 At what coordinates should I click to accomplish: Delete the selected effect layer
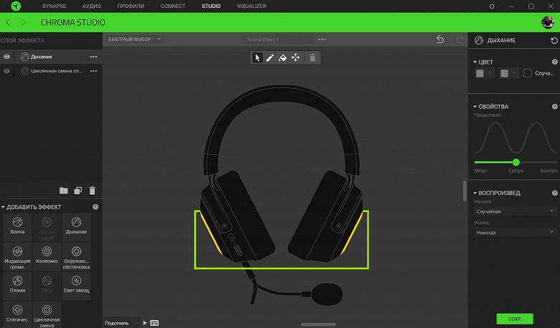[x=92, y=190]
